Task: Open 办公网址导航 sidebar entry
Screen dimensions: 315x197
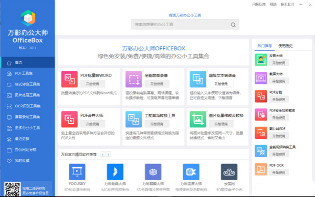Action: pyautogui.click(x=28, y=150)
